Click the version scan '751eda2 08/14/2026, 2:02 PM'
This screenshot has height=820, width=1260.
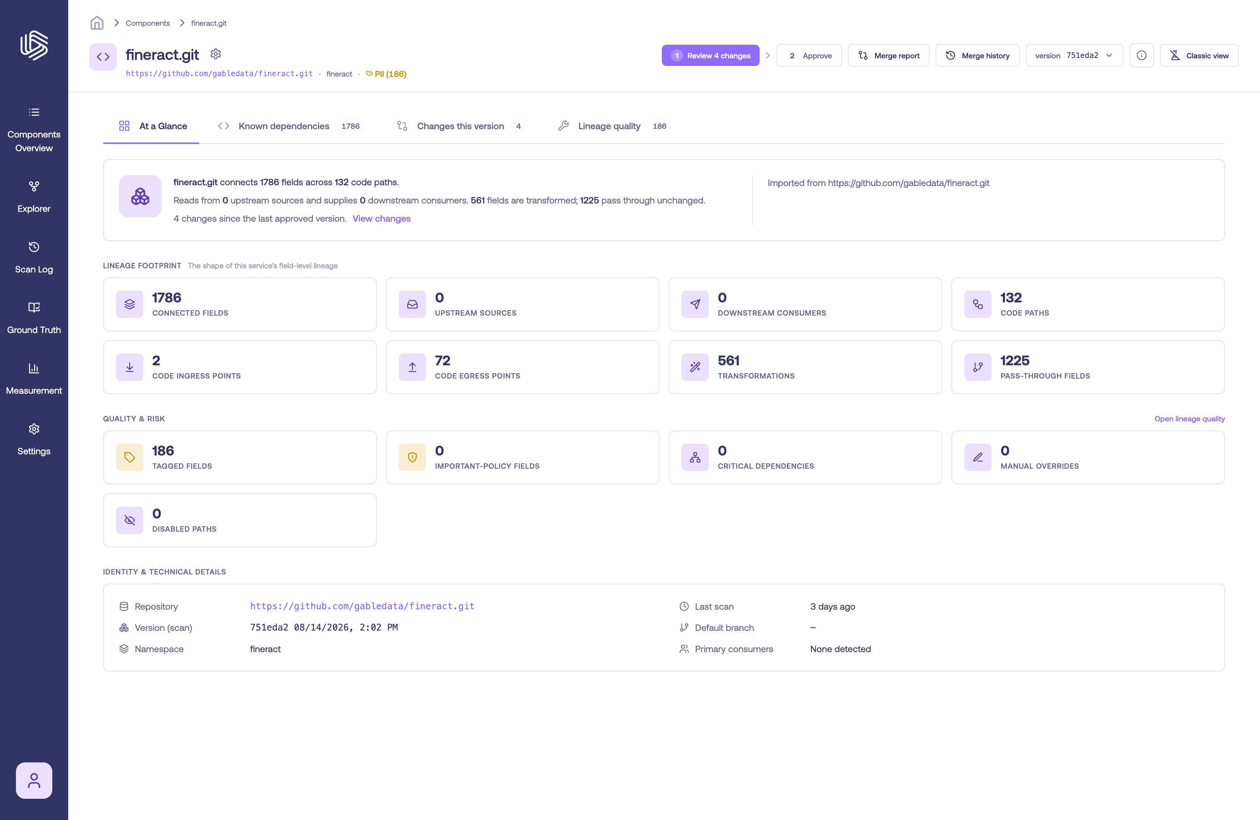323,627
